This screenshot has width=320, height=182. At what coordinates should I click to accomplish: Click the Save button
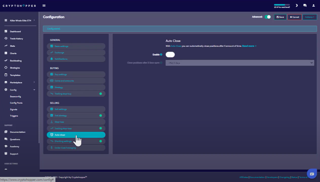(280, 17)
